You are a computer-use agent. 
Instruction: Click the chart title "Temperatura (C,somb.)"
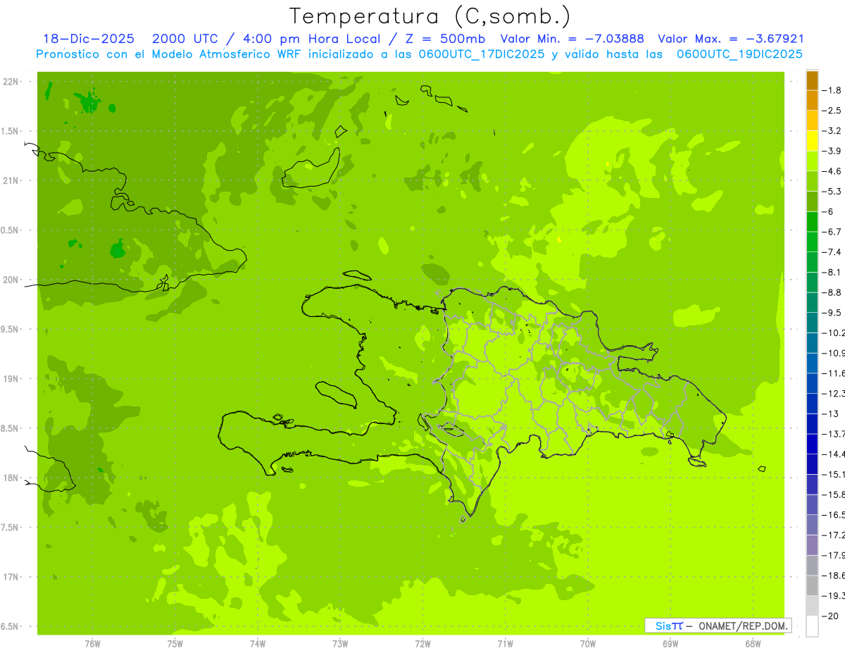point(430,16)
